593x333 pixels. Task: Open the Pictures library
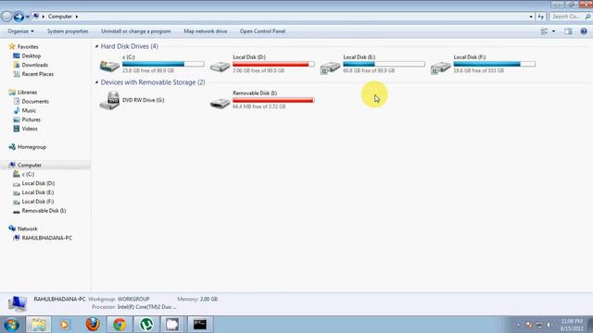coord(31,119)
